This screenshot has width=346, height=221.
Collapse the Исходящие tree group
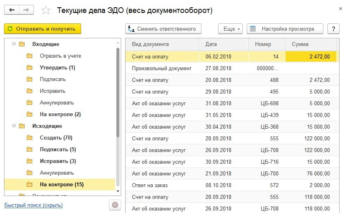(14, 126)
